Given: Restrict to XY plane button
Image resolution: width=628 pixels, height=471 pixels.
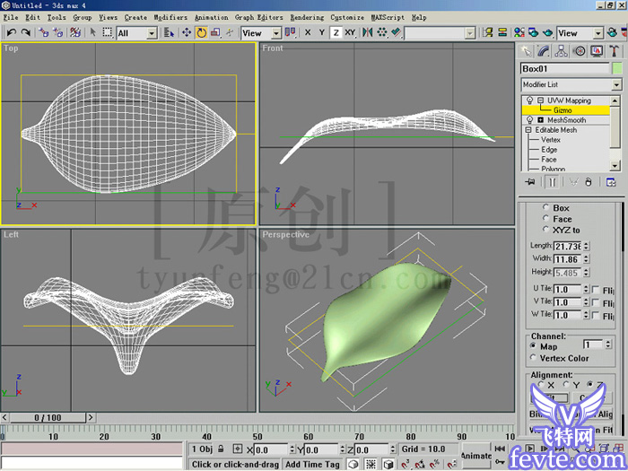Looking at the screenshot, I should click(x=350, y=33).
